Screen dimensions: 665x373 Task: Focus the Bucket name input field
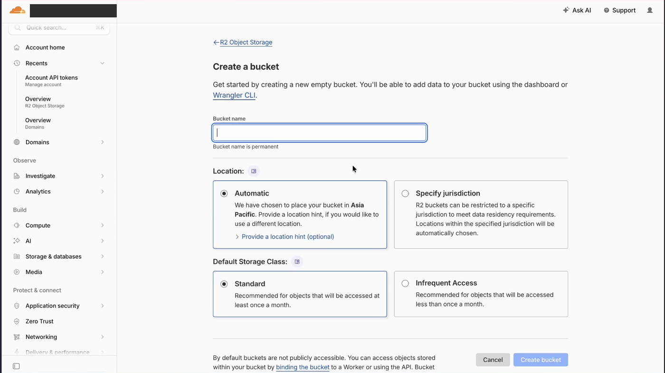(x=319, y=133)
